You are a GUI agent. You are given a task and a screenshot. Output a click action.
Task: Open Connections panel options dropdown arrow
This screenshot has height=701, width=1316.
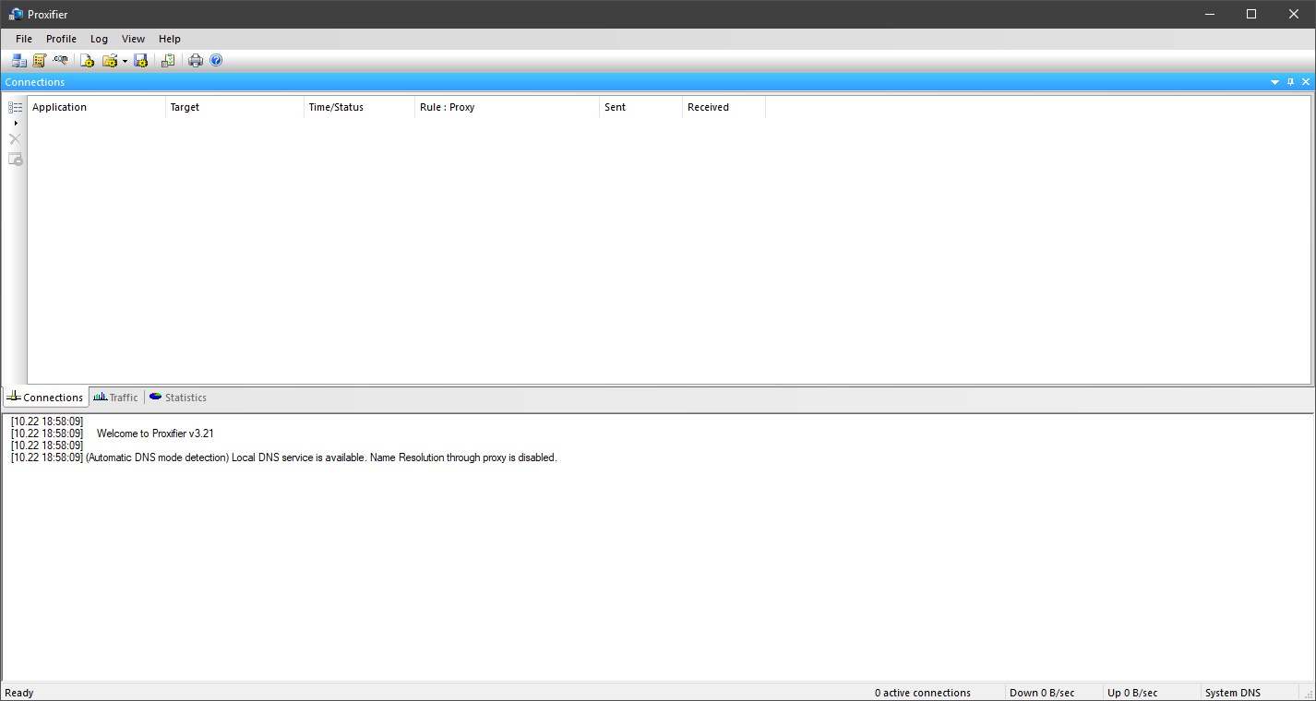click(1275, 82)
